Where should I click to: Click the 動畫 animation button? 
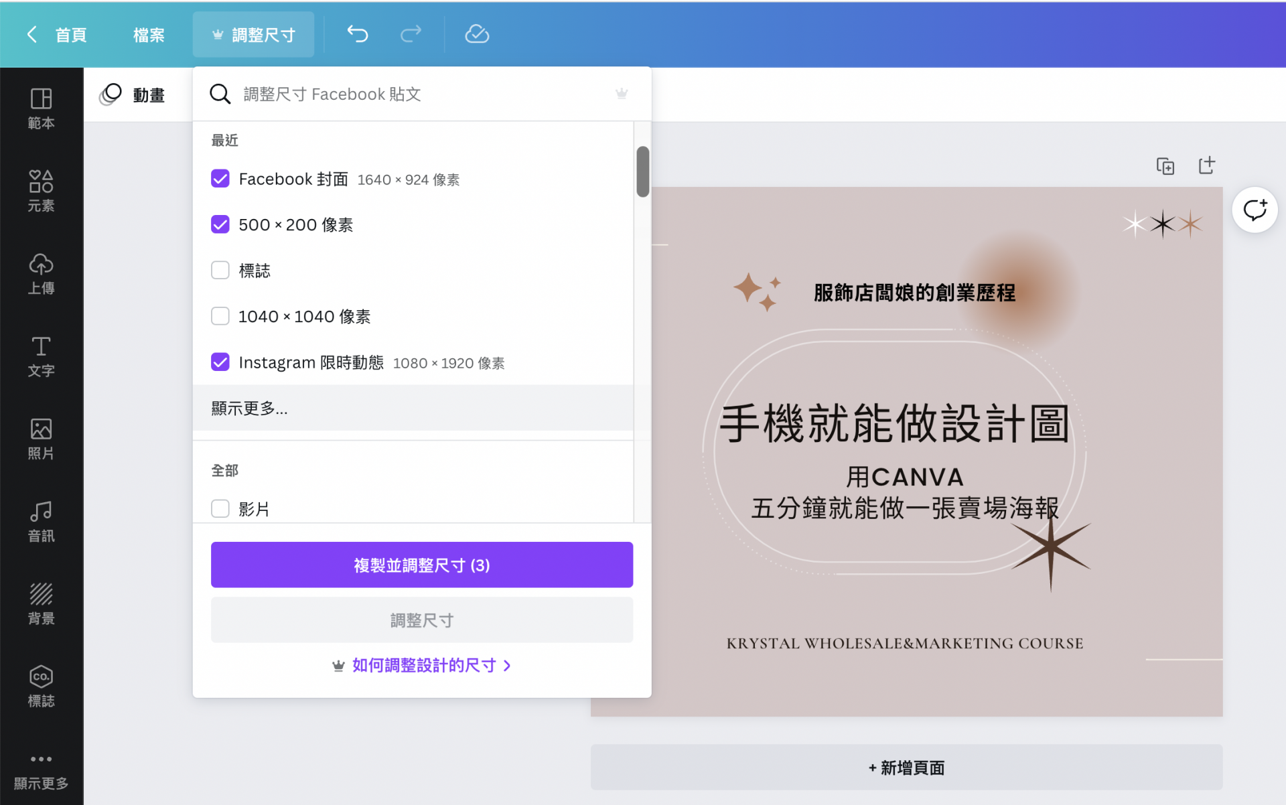click(132, 94)
